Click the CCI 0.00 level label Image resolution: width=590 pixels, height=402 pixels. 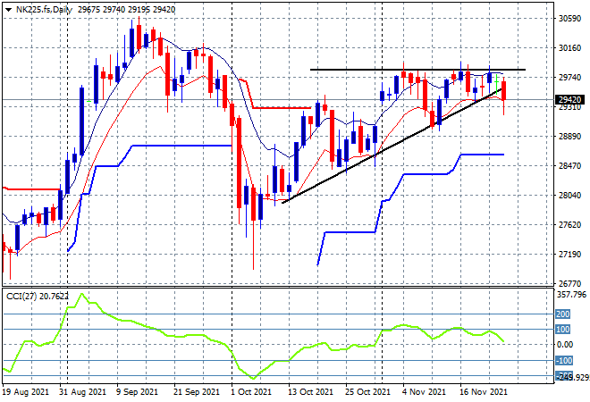565,345
